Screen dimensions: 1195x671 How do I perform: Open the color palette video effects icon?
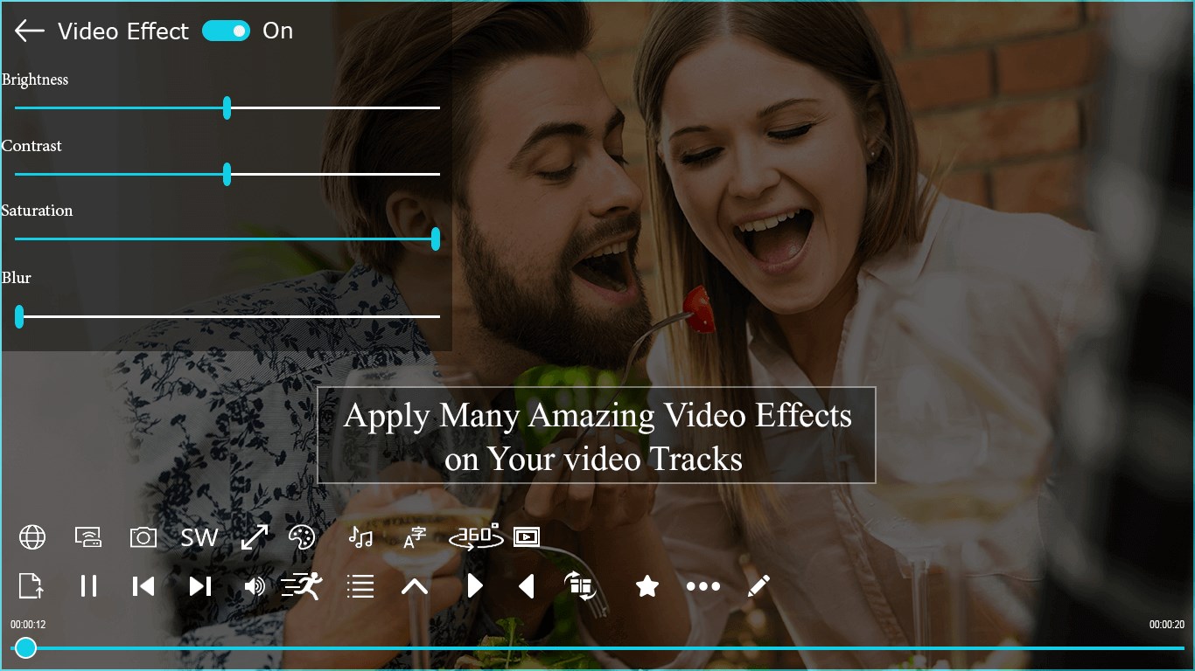click(302, 536)
